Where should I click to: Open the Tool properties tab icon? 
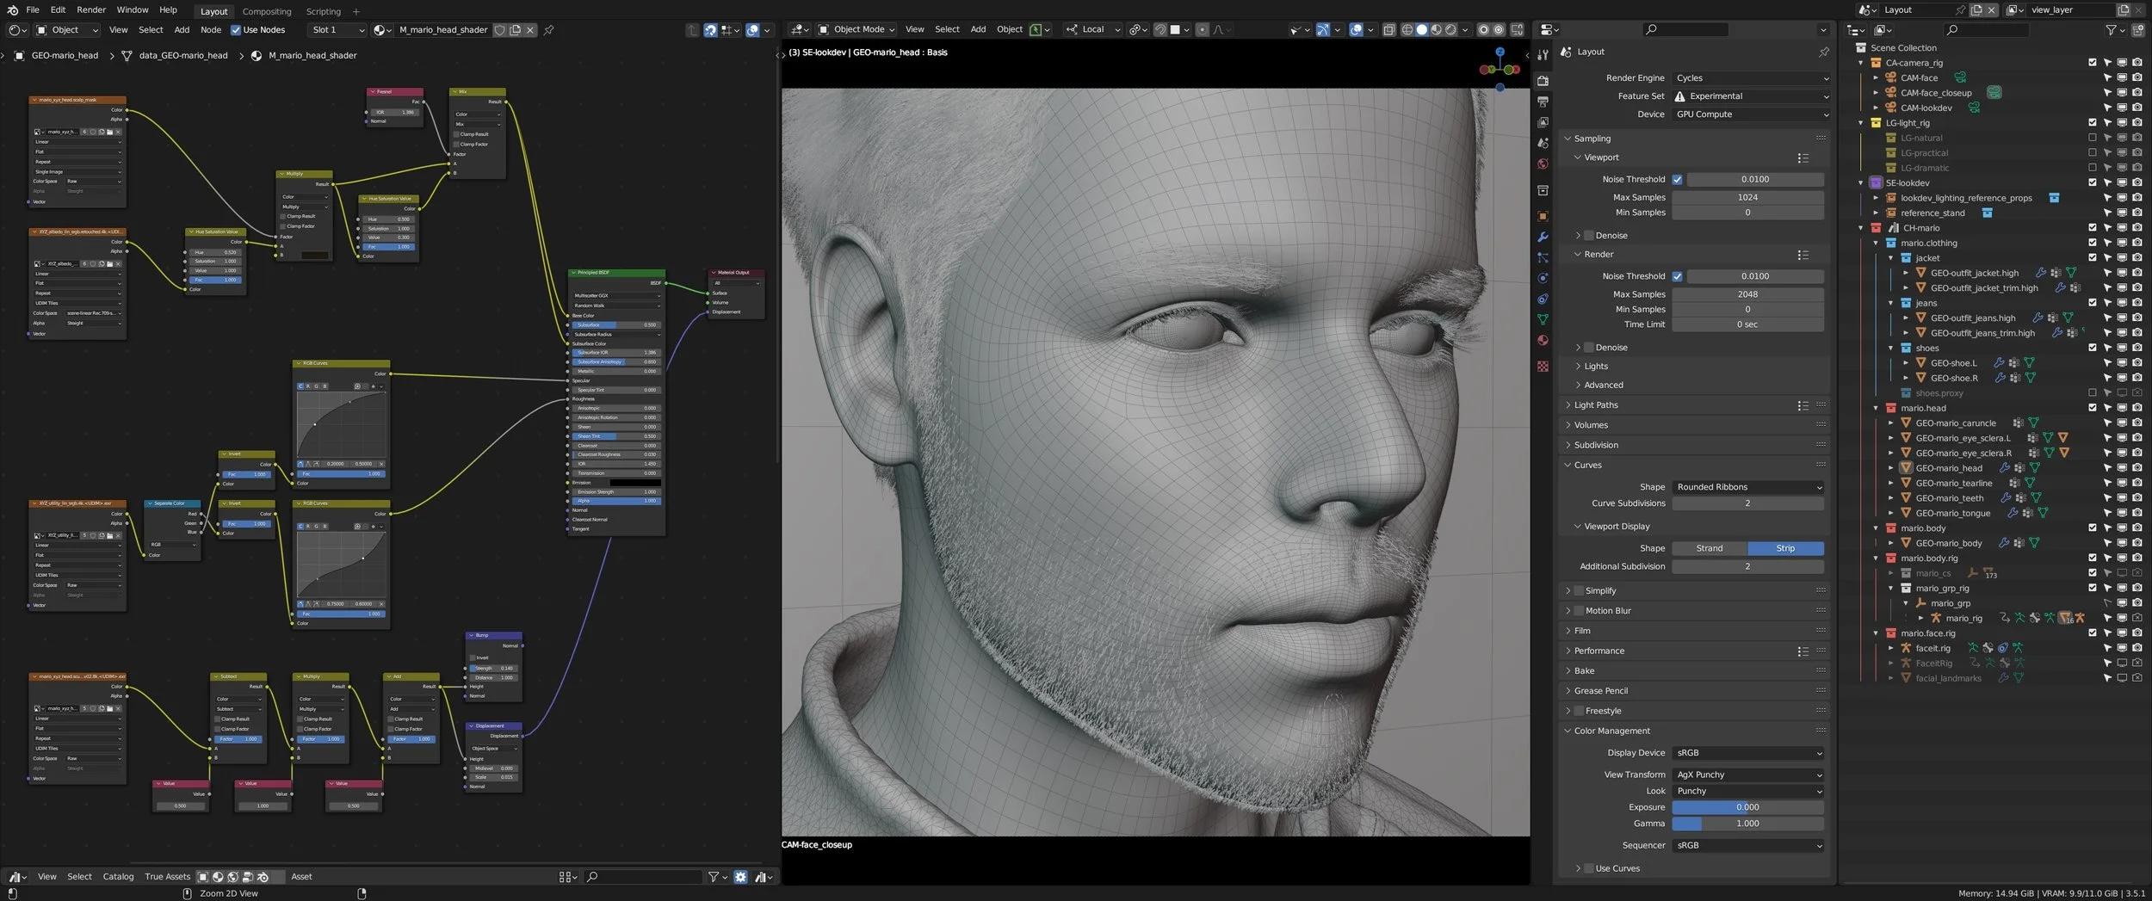[x=1543, y=54]
